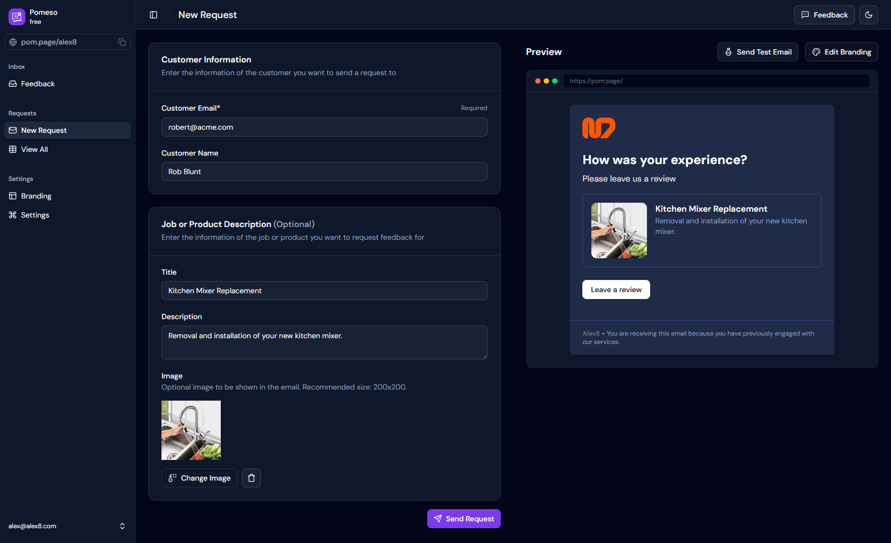
Task: Toggle dark mode with the moon icon
Action: 869,15
